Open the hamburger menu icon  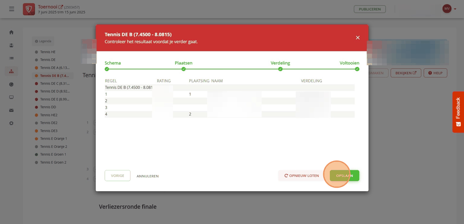pos(12,9)
